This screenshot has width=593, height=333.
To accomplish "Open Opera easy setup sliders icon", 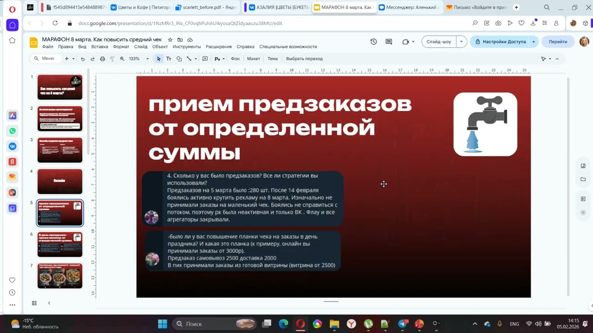I will [544, 23].
